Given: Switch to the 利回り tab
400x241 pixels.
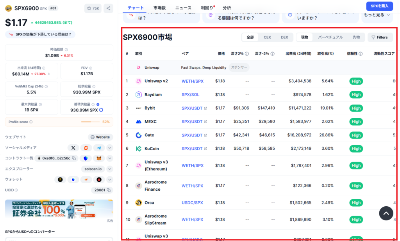Looking at the screenshot, I should (x=207, y=8).
